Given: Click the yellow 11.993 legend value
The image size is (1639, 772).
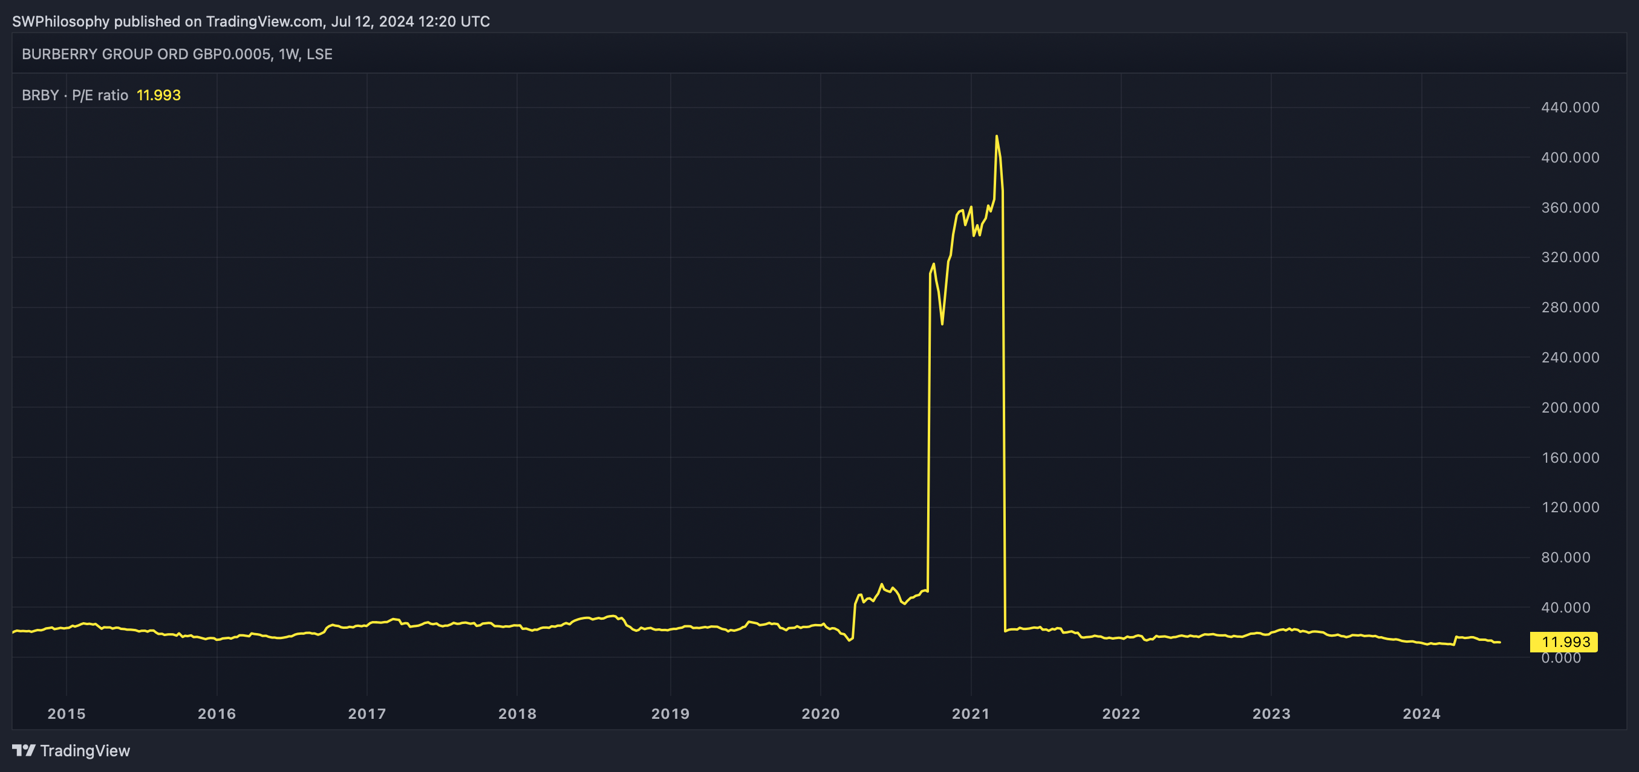Looking at the screenshot, I should tap(158, 95).
